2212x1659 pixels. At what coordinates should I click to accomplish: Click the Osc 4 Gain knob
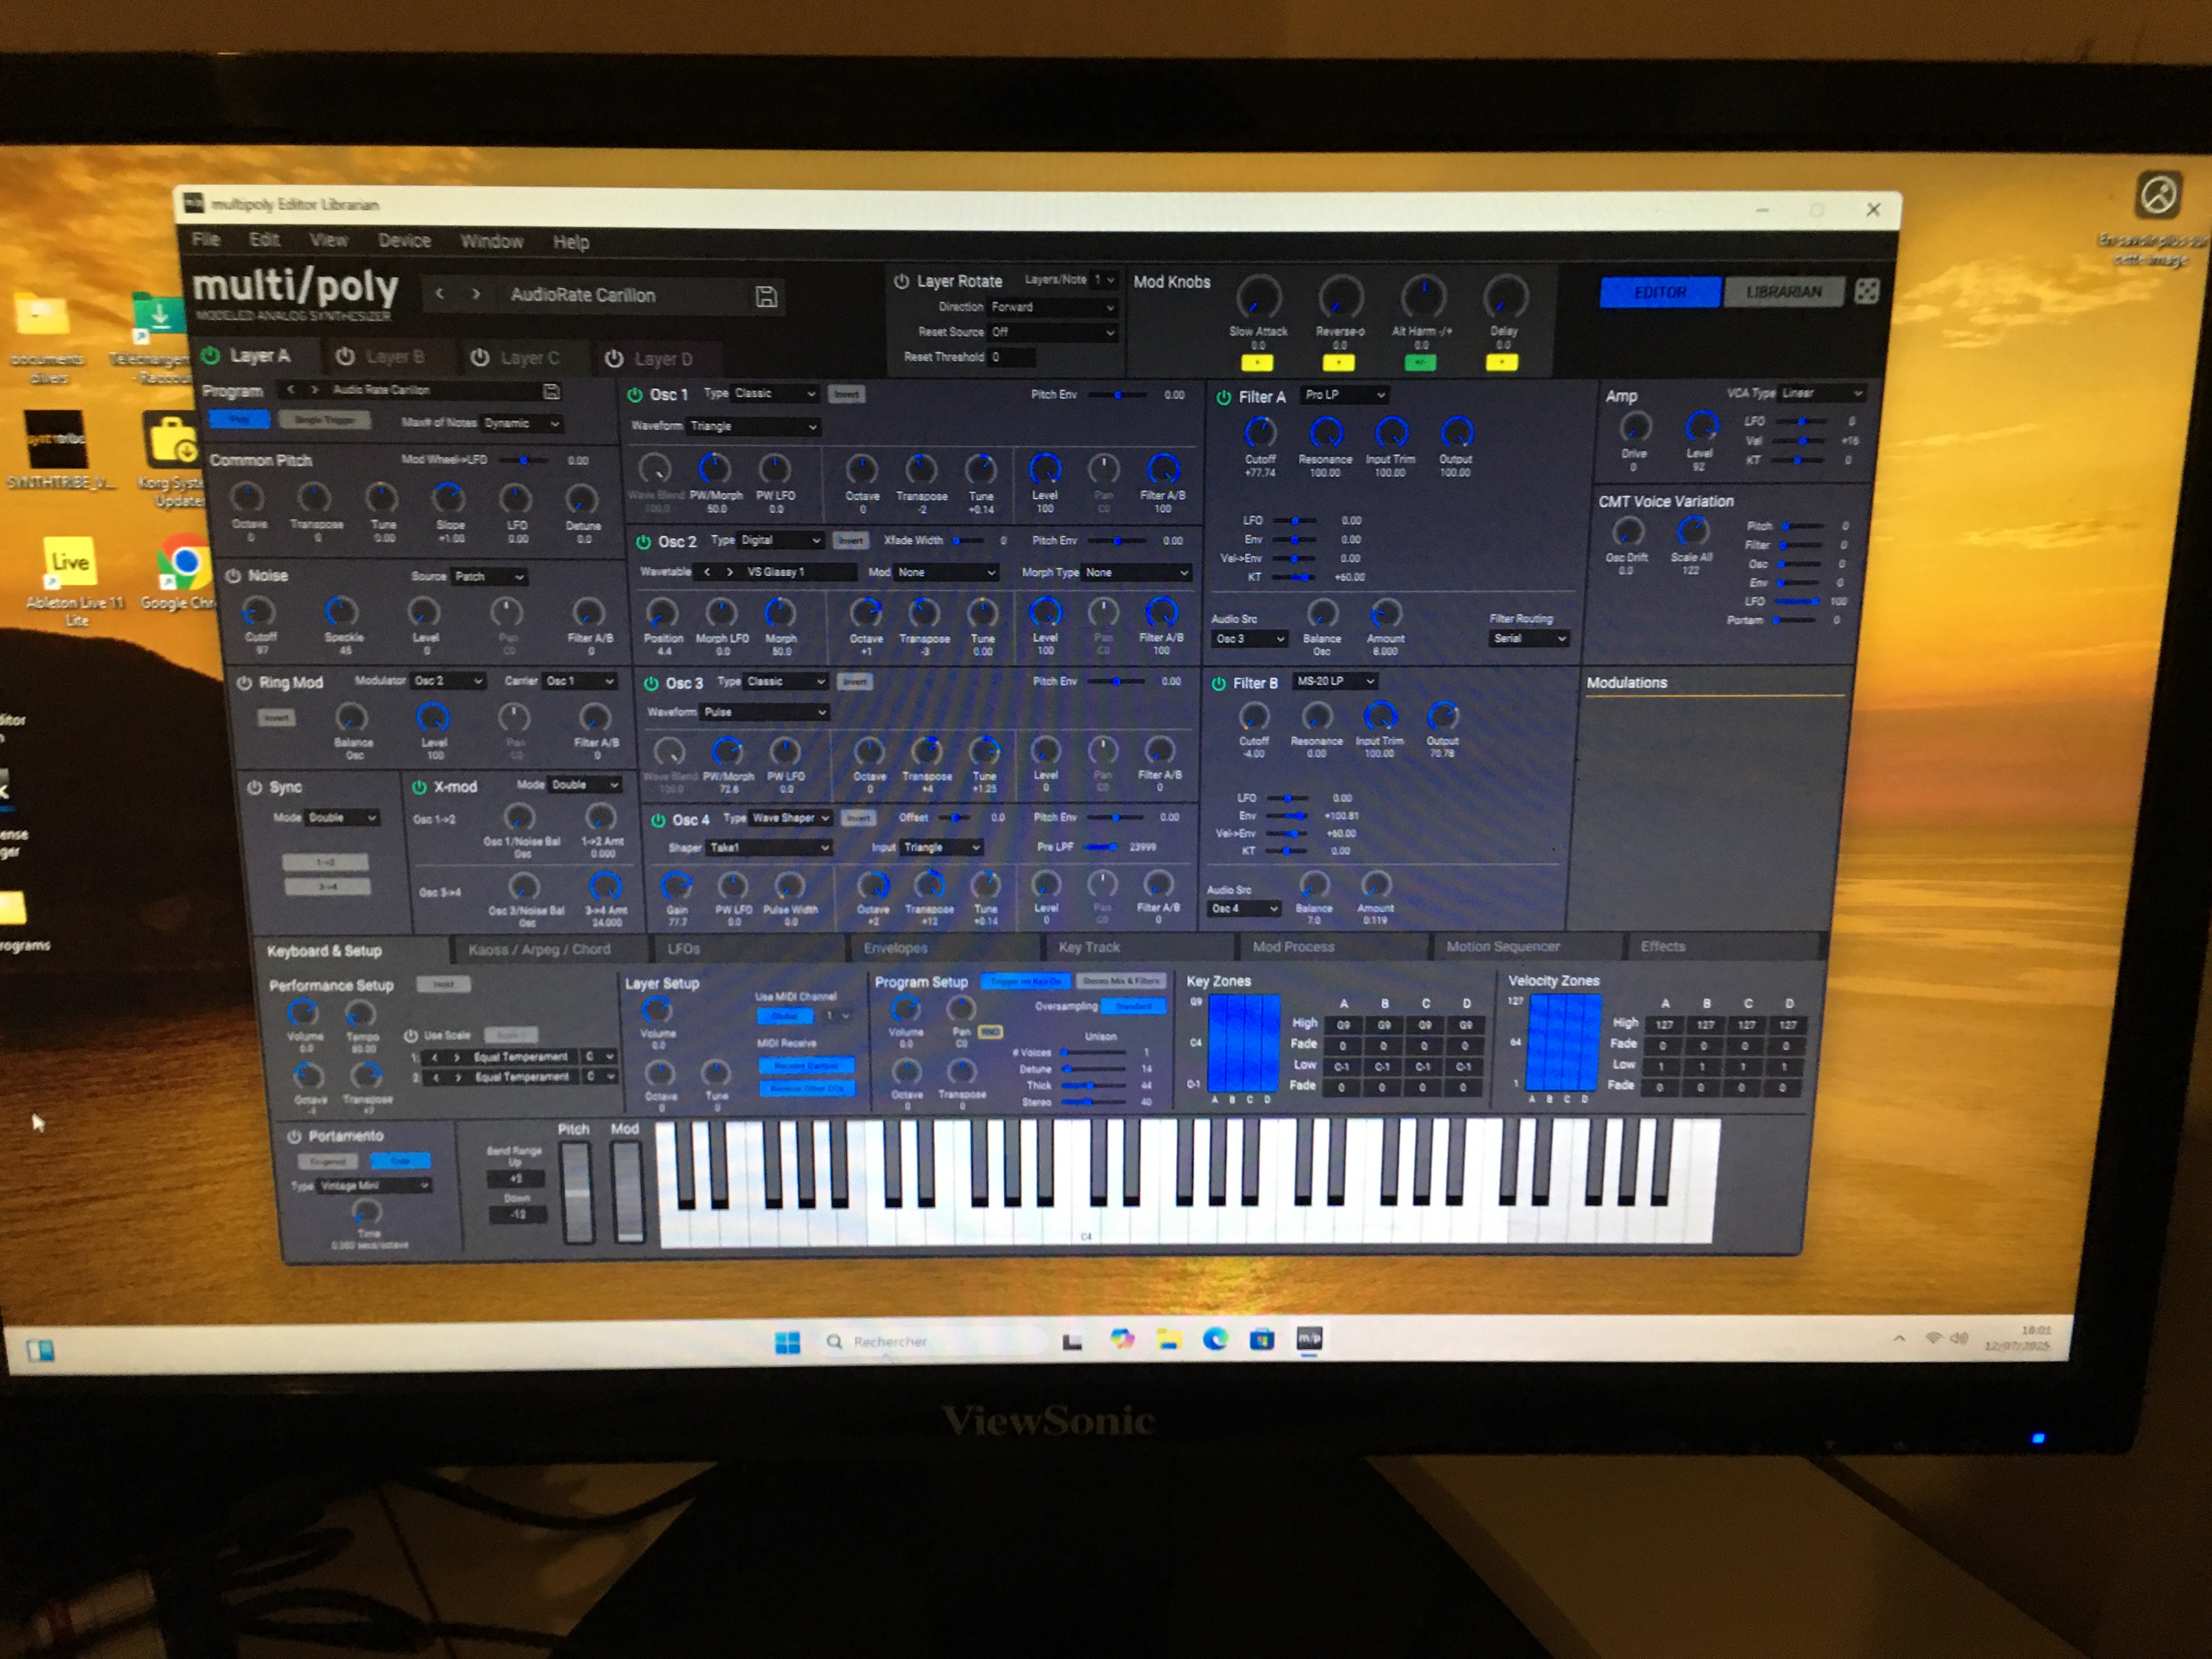tap(677, 885)
